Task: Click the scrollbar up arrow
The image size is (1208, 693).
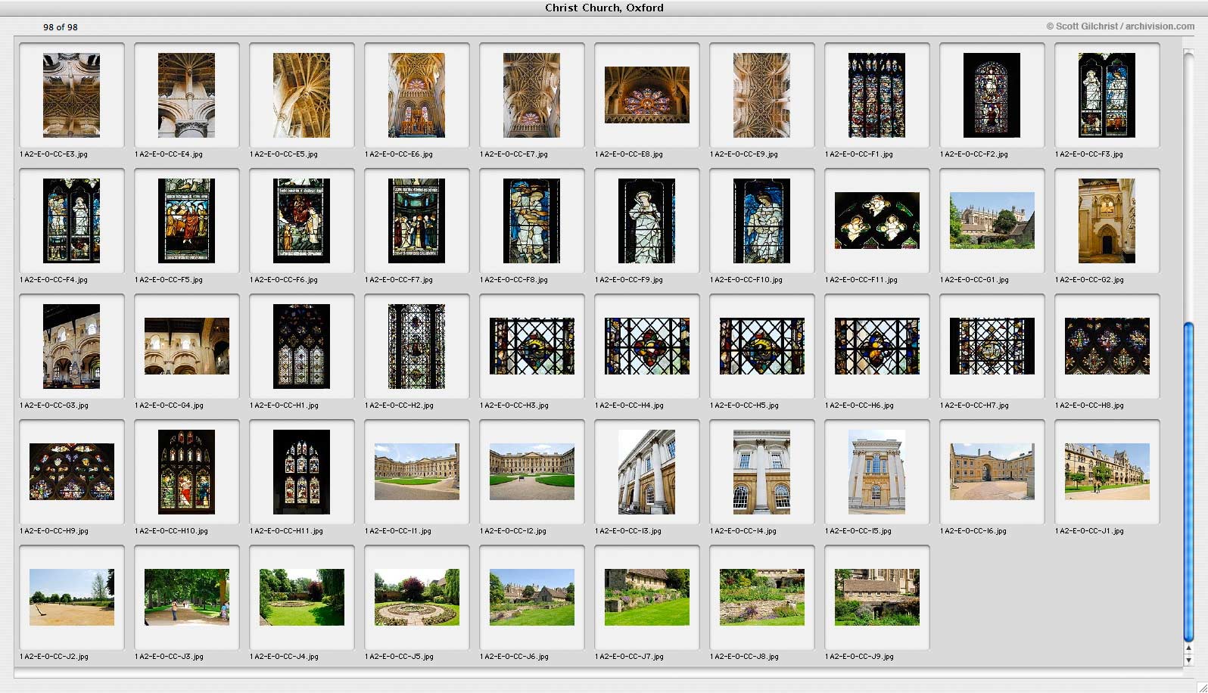Action: coord(1188,648)
